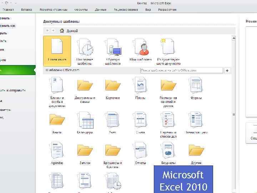This screenshot has width=257, height=193.
Task: Switch to the Разметка страницы tab
Action: pos(54,10)
